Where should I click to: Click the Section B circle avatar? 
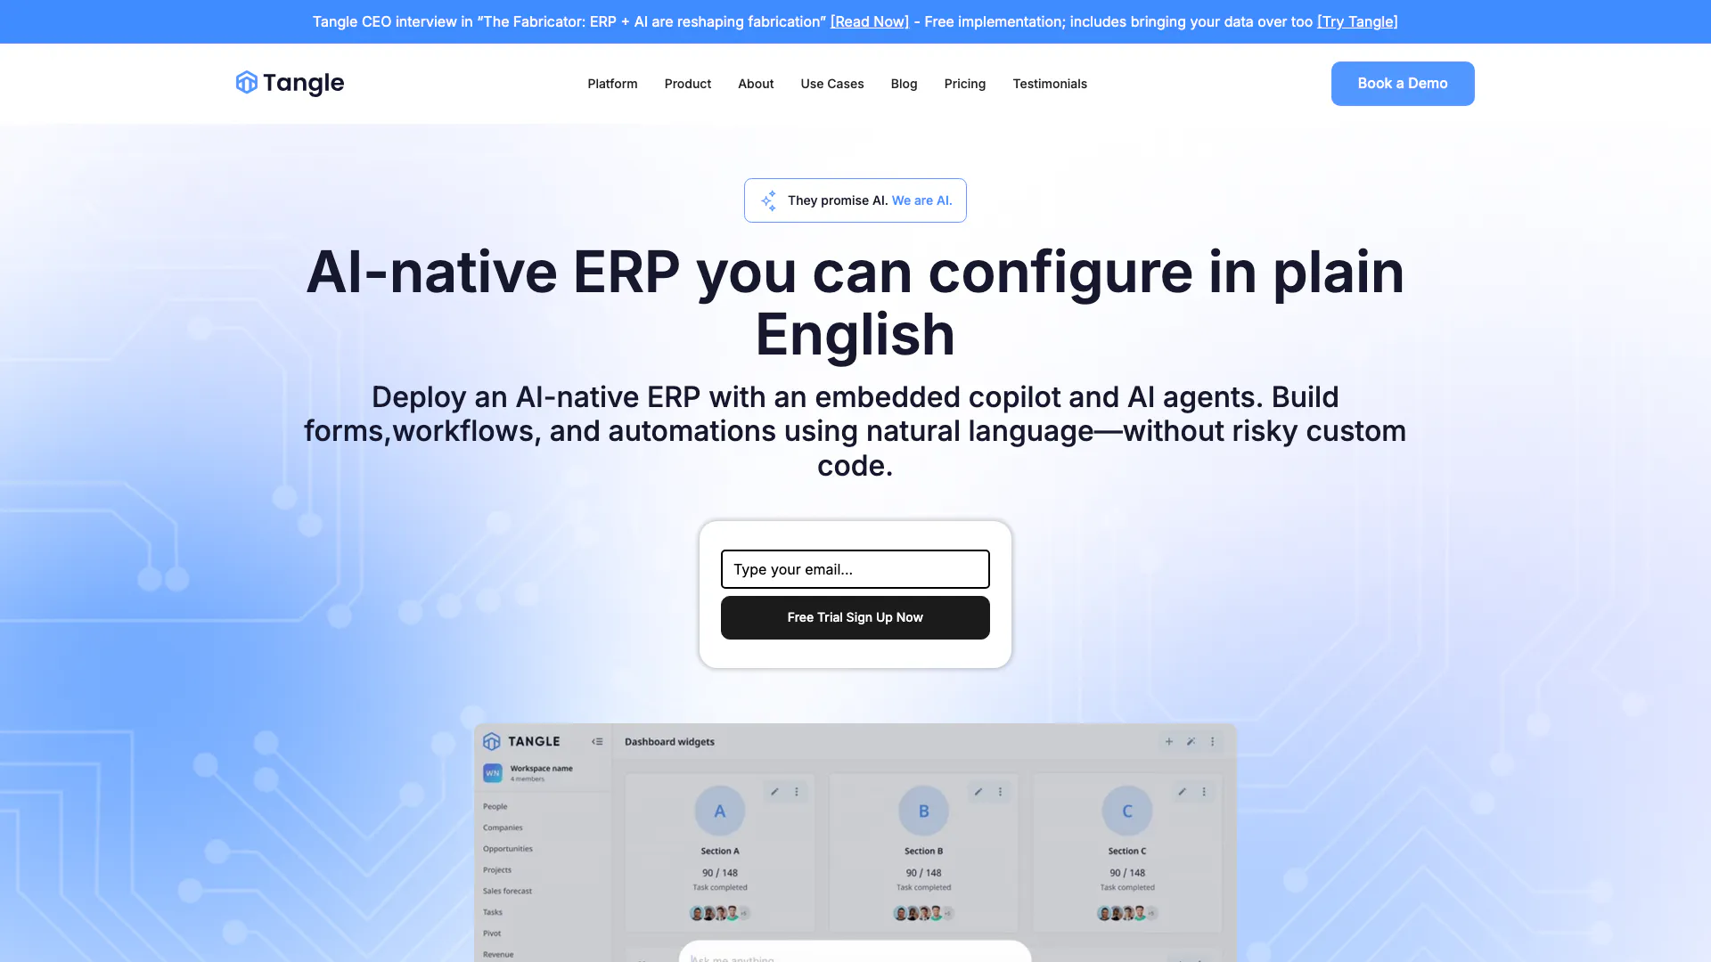pyautogui.click(x=923, y=811)
